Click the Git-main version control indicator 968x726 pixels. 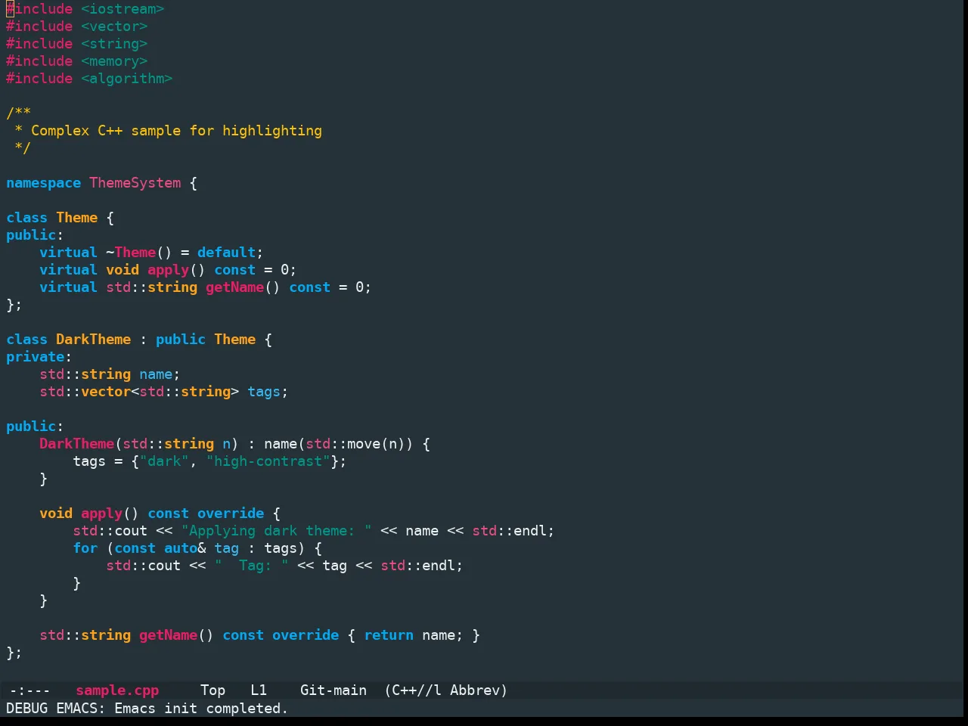(x=334, y=690)
